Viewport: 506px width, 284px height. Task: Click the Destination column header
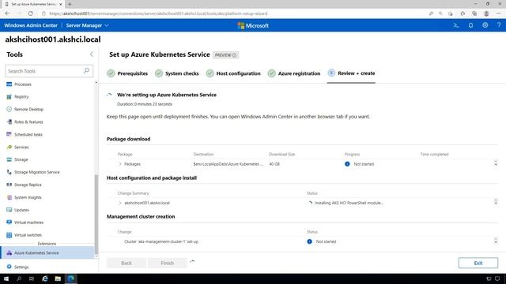[x=203, y=155]
